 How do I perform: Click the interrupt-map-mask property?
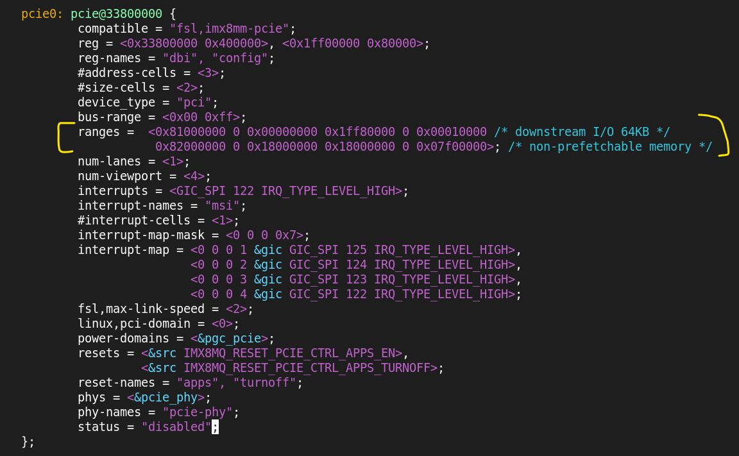pos(141,235)
